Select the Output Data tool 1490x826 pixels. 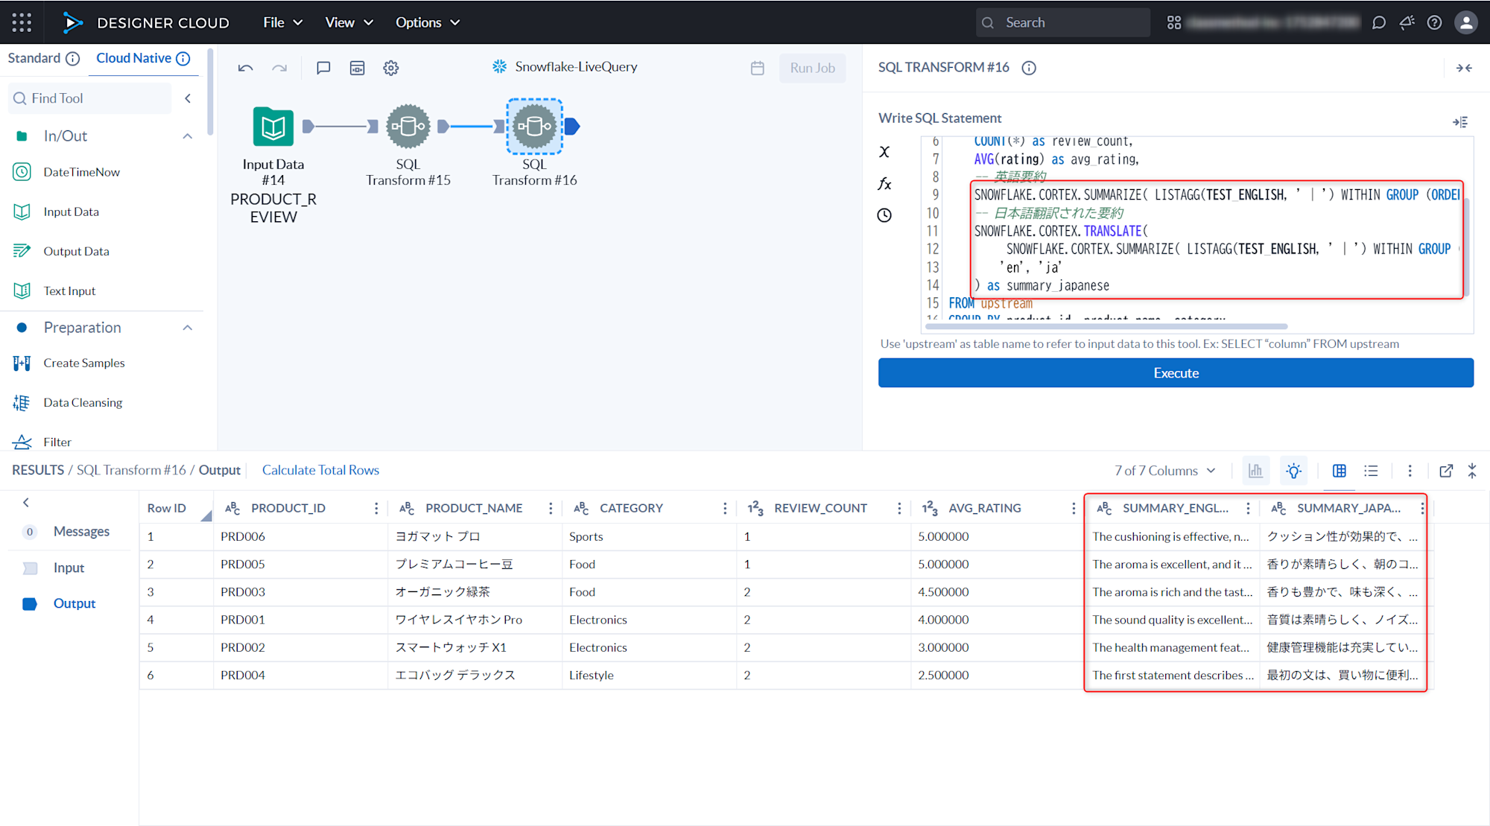76,251
